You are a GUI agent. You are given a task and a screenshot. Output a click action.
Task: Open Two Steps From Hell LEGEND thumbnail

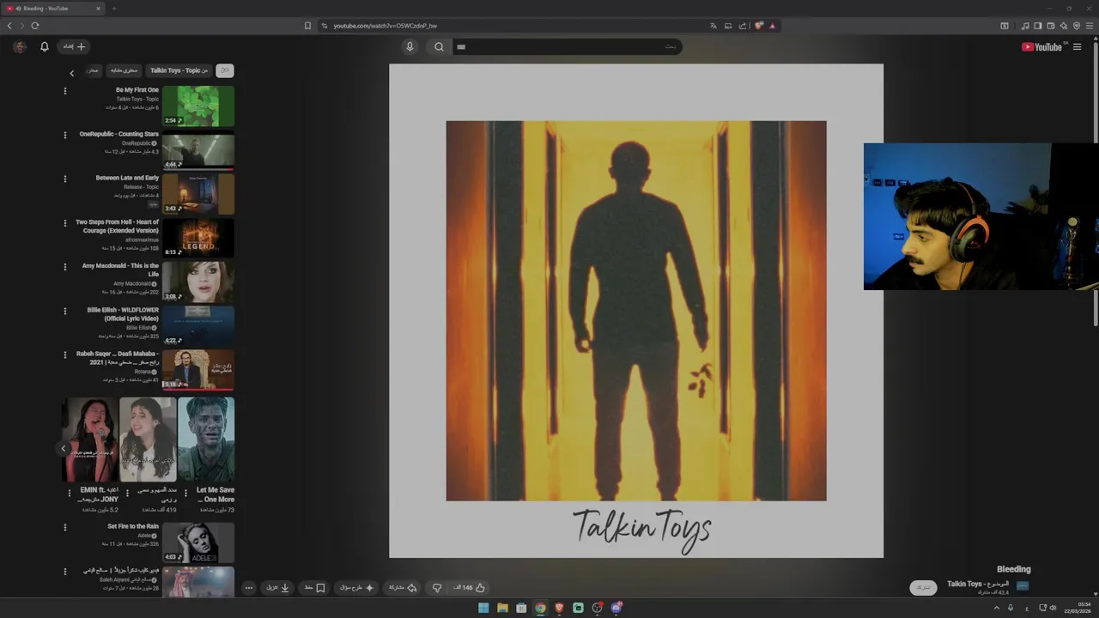coord(198,238)
